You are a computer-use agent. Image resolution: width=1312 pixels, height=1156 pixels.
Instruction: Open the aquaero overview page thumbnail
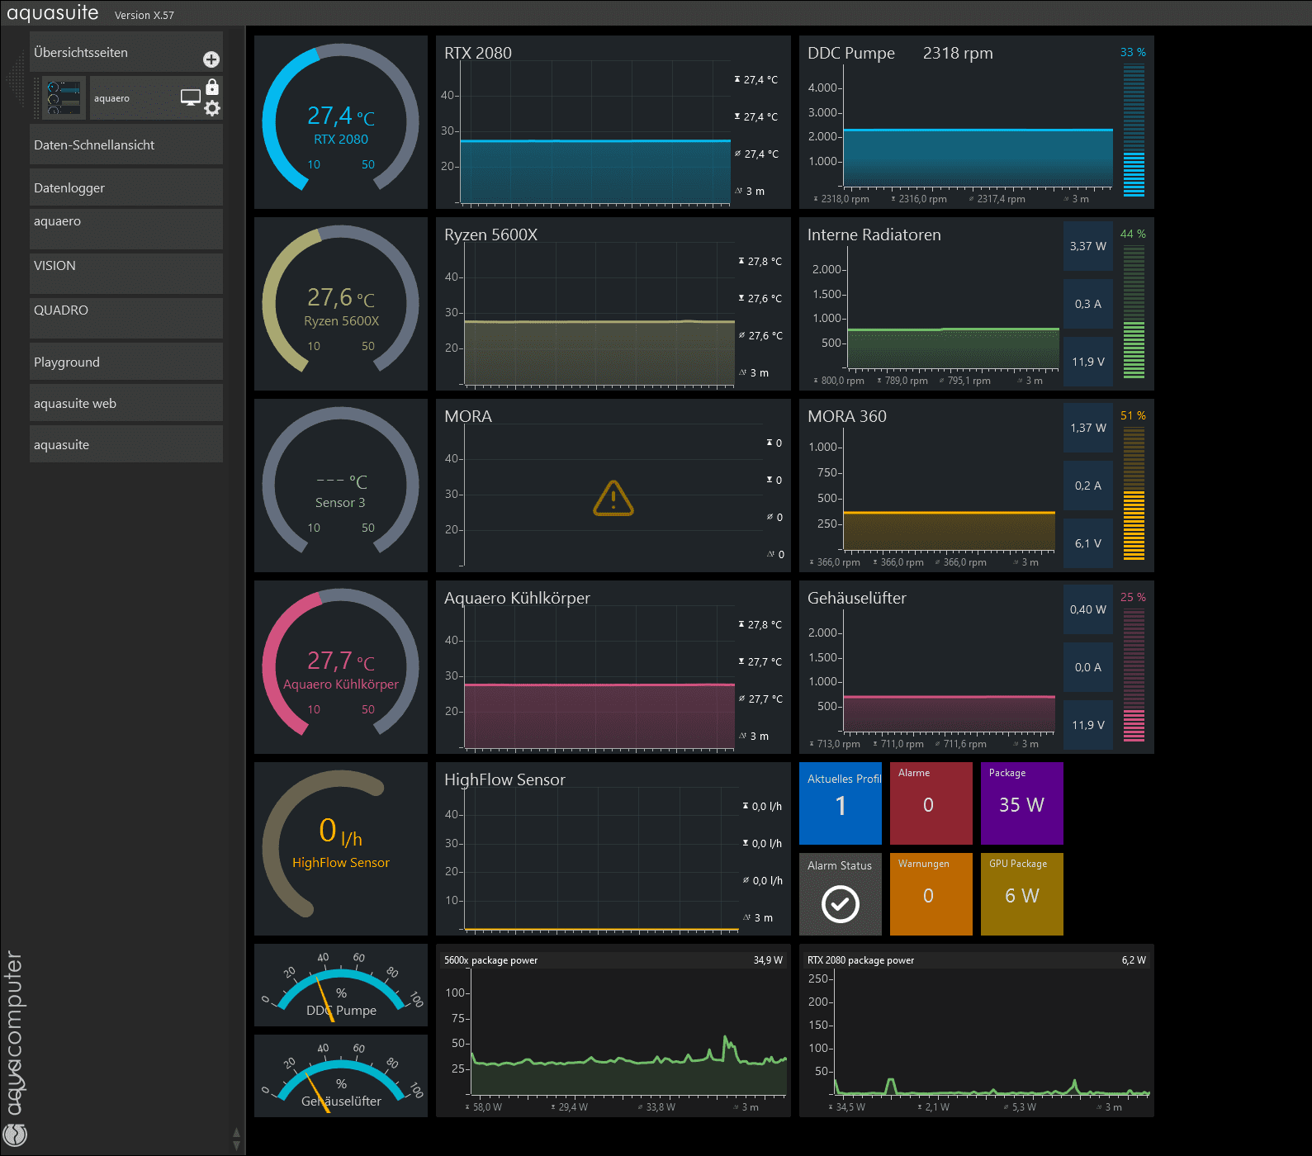64,97
